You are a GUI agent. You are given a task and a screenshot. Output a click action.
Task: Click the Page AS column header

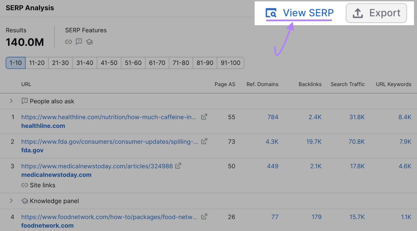tap(225, 84)
